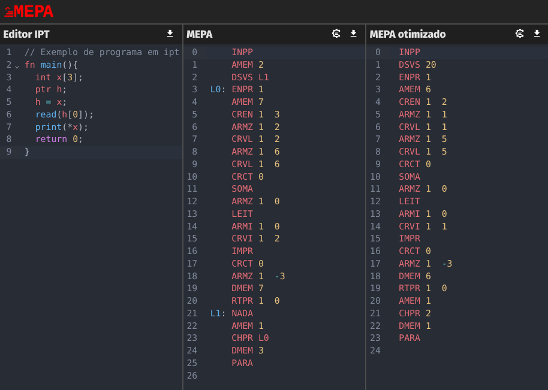
Task: Click the MEPA otimizado panel title
Action: click(407, 34)
